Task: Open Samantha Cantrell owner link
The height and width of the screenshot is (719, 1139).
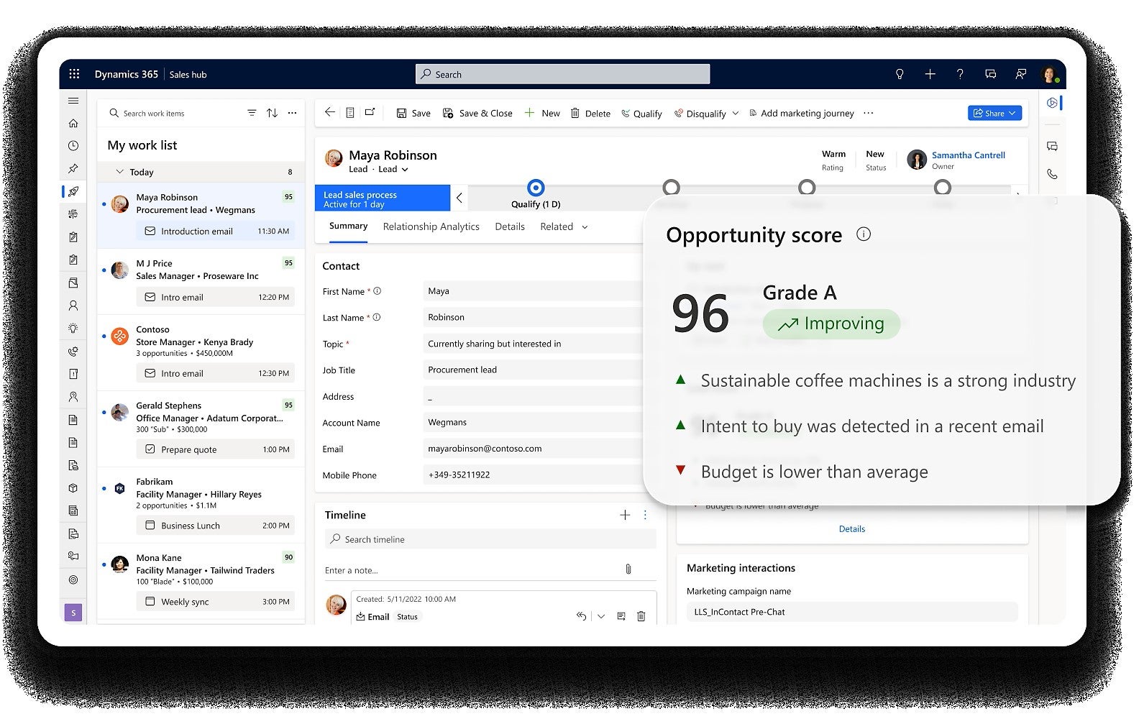Action: click(969, 155)
